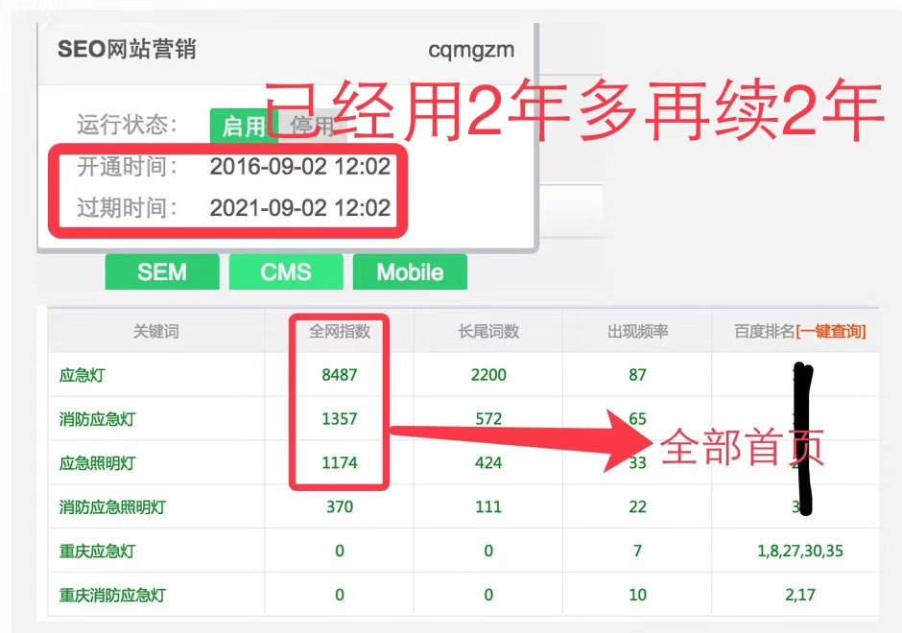This screenshot has height=633, width=902.
Task: Click the 应急灯 keyword link
Action: (83, 375)
